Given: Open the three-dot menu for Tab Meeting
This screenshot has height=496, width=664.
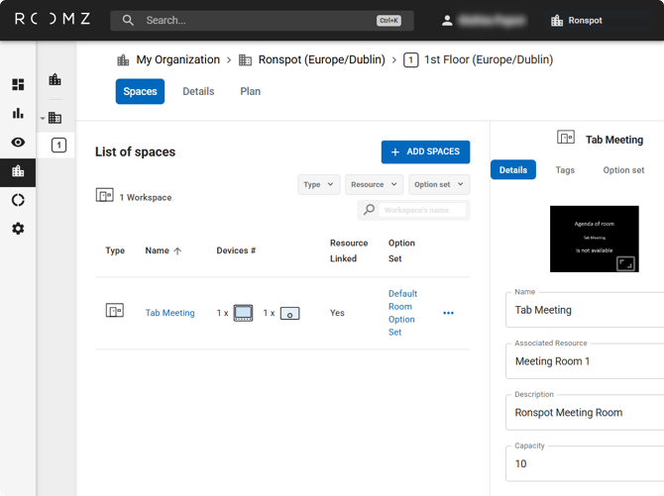Looking at the screenshot, I should click(449, 313).
